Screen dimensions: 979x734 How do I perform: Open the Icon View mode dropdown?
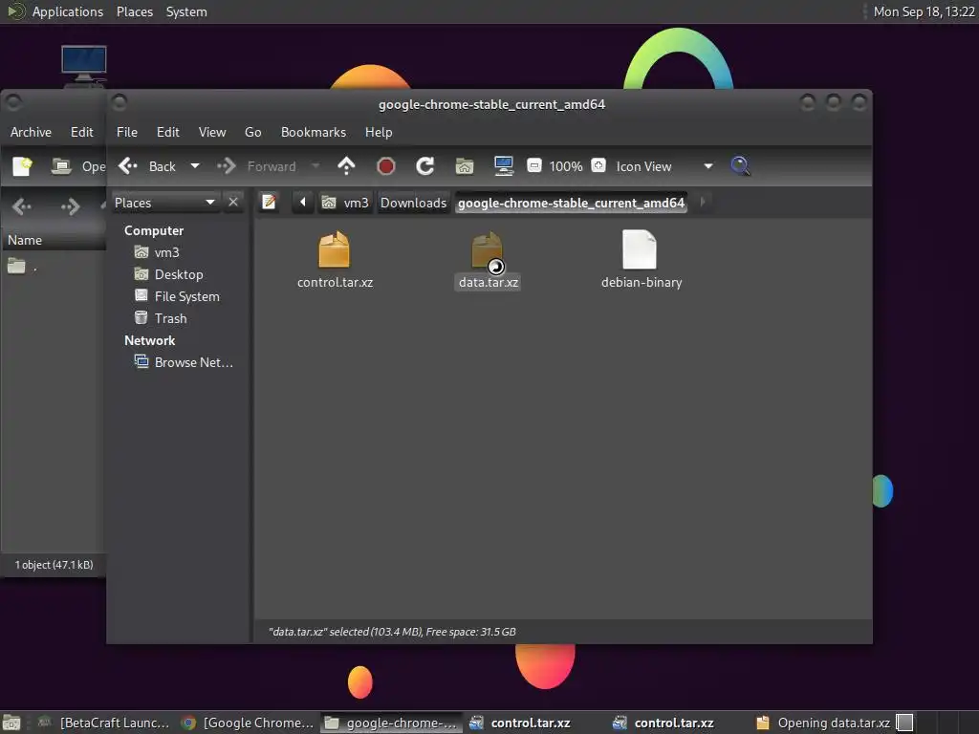[664, 166]
